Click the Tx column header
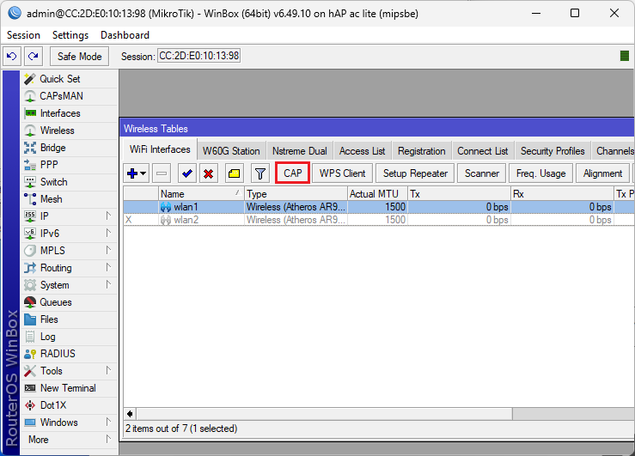635x456 pixels. click(459, 194)
